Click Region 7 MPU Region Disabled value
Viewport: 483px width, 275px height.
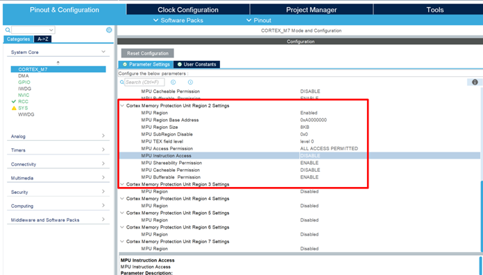(310, 249)
